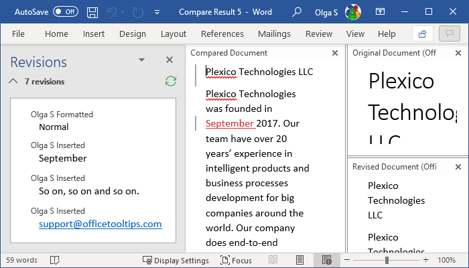Open the Home tab
This screenshot has height=268, width=469.
coord(56,33)
